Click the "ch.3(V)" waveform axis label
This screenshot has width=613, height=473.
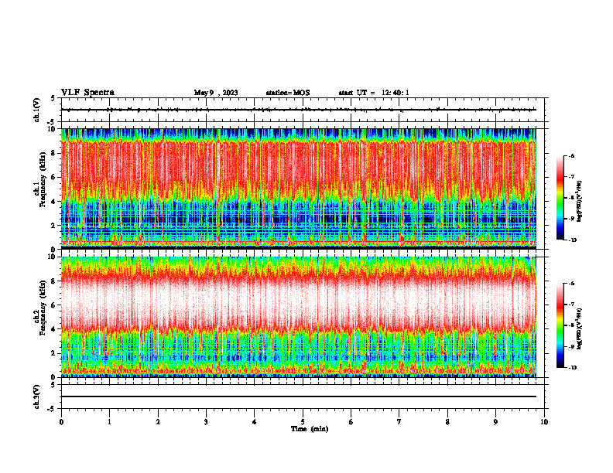pyautogui.click(x=37, y=396)
